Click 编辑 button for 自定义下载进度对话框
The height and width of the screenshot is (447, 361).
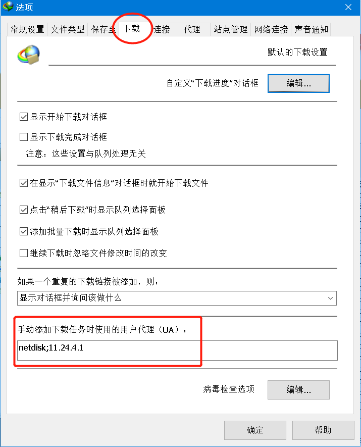tap(298, 83)
